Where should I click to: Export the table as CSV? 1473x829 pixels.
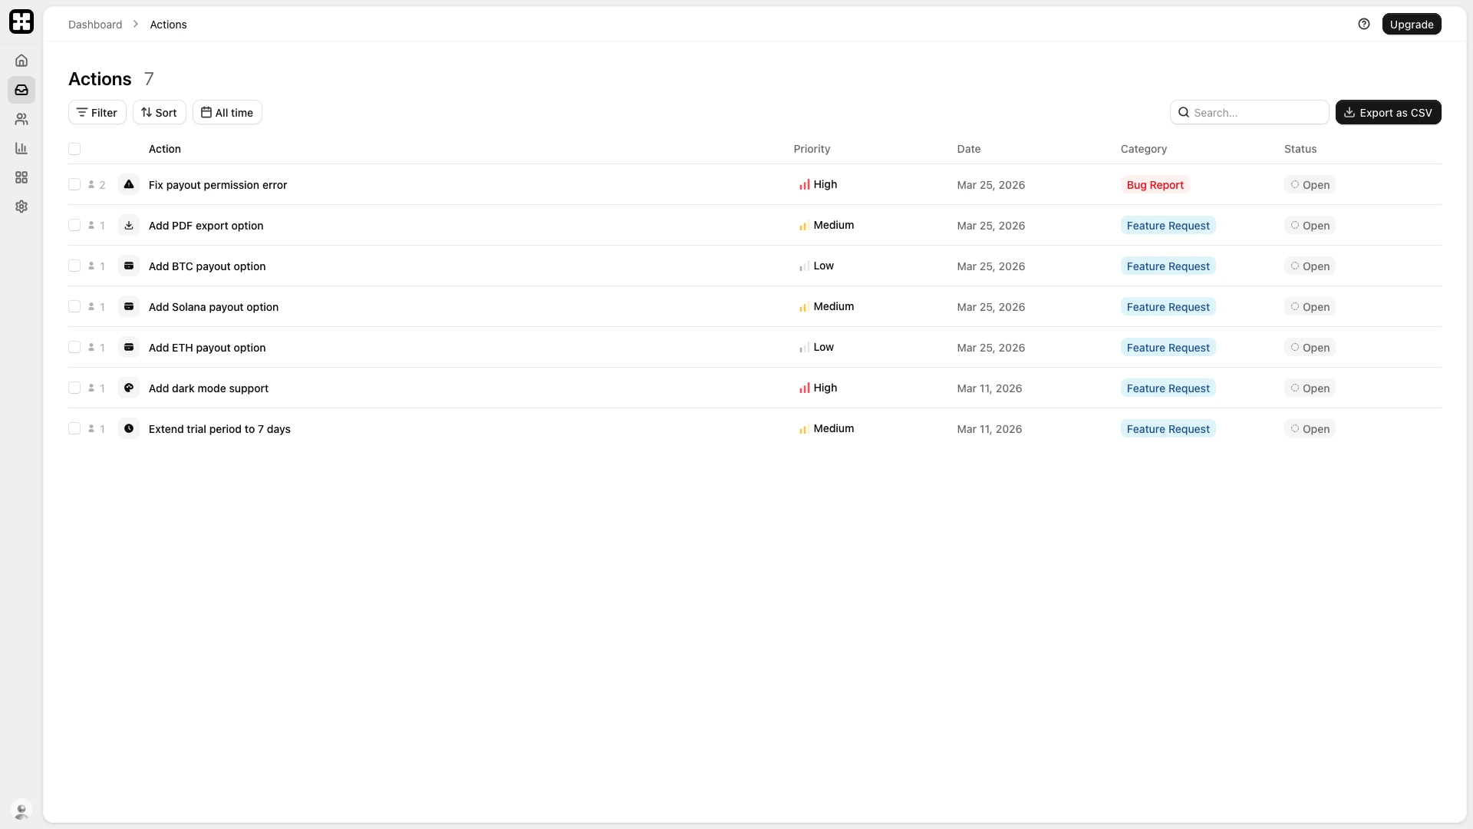[1389, 112]
